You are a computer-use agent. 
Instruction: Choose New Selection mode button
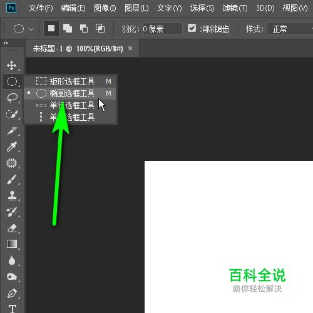pos(51,28)
